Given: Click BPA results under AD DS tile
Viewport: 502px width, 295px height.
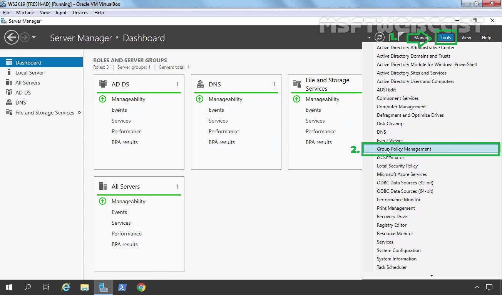Looking at the screenshot, I should pos(124,142).
